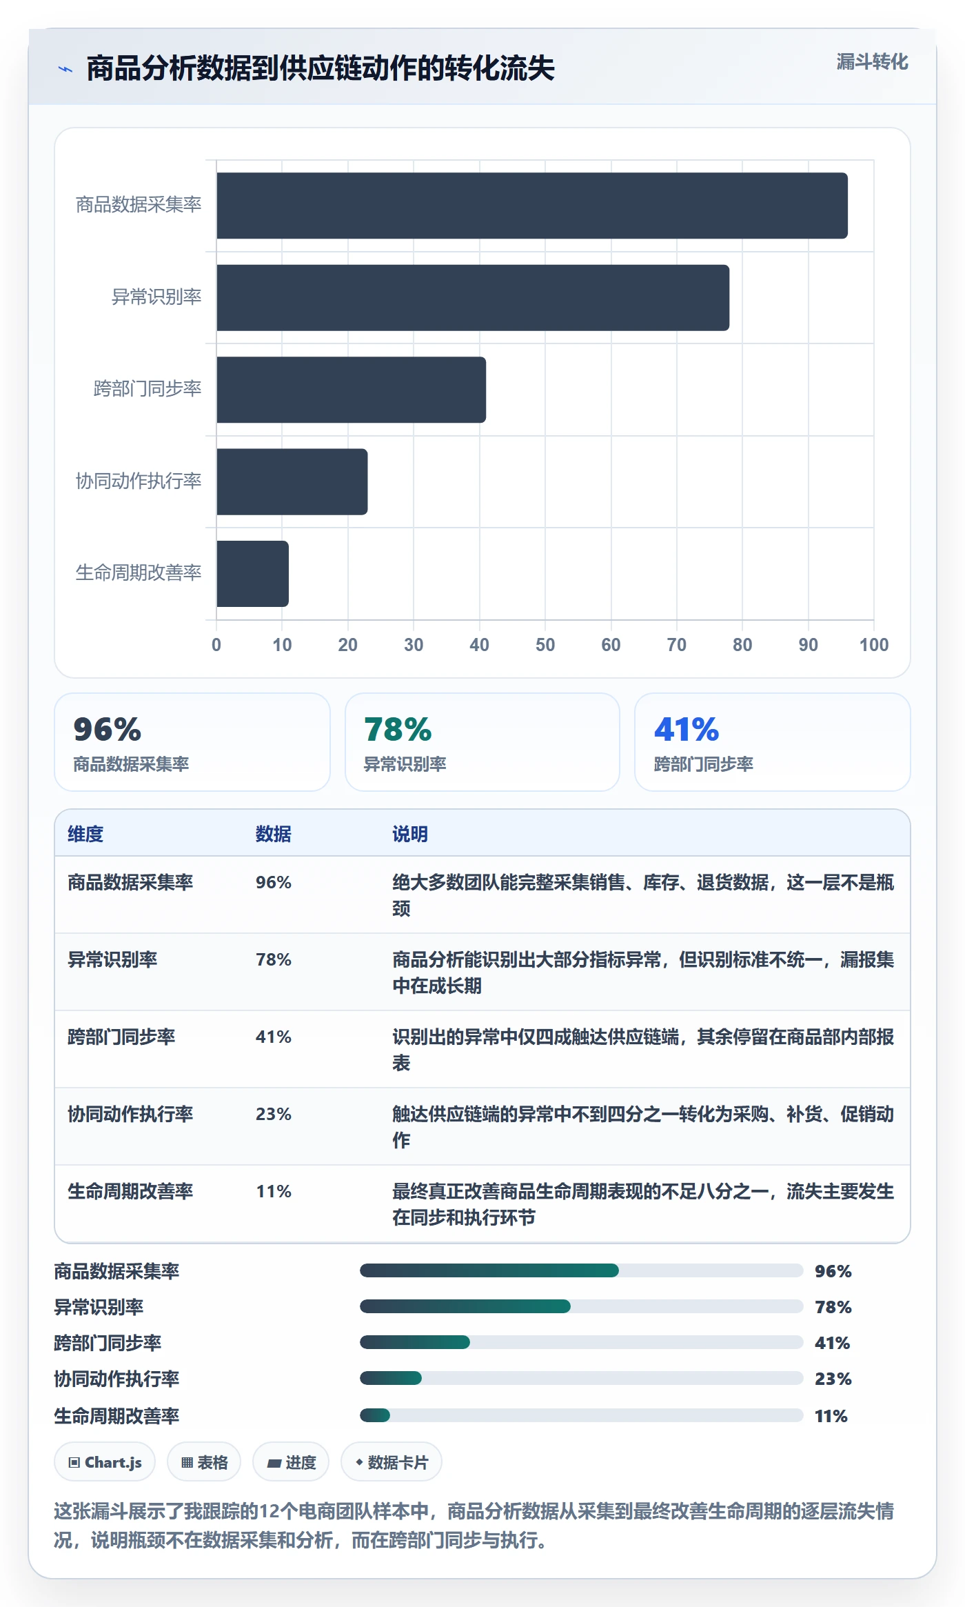Click the 78% value in the table
965x1607 pixels.
click(274, 959)
